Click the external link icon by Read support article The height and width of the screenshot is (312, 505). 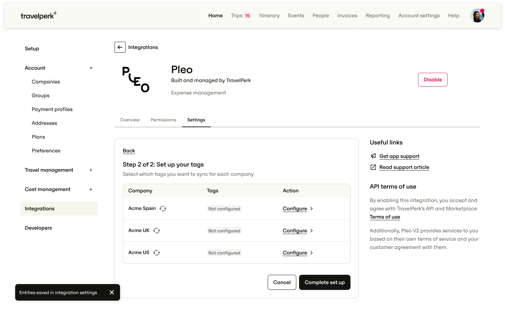373,167
